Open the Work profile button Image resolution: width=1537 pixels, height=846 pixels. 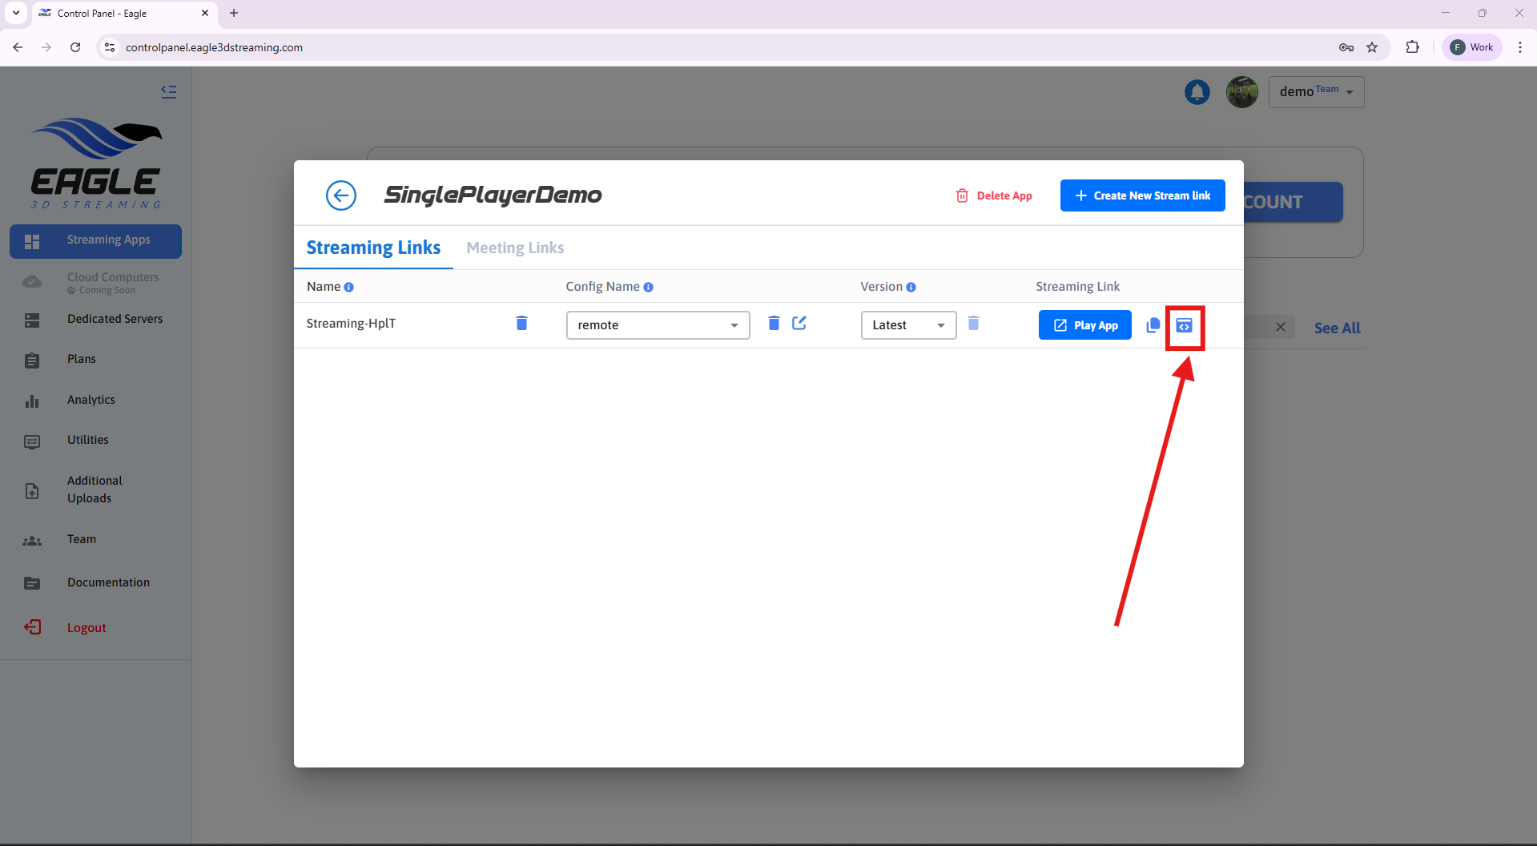coord(1472,47)
